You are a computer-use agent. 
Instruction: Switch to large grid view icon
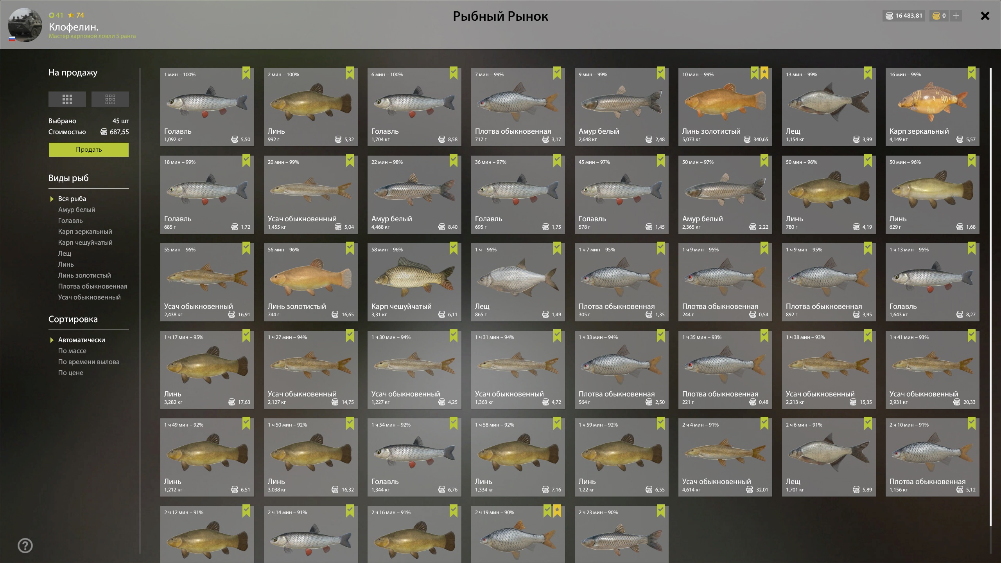(x=67, y=99)
